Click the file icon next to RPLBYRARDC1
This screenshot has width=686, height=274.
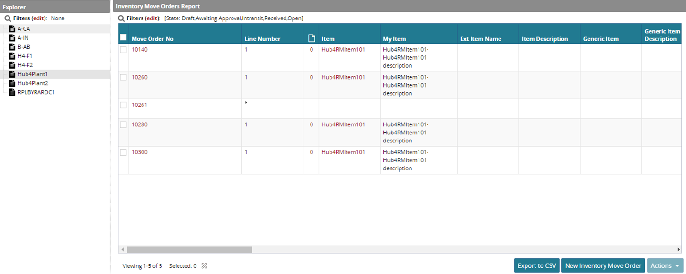tap(12, 92)
